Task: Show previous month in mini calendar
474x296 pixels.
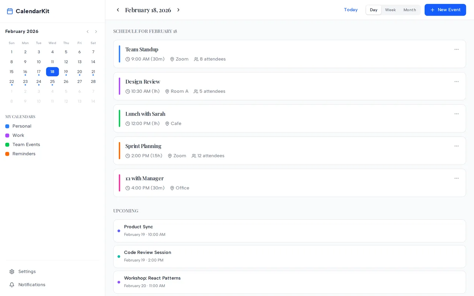Action: click(x=87, y=31)
